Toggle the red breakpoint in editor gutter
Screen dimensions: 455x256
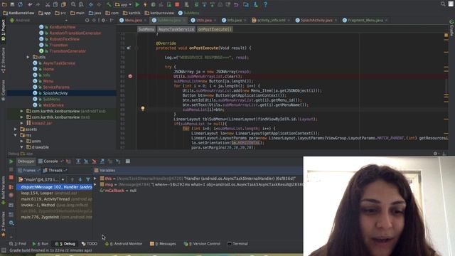tap(130, 76)
